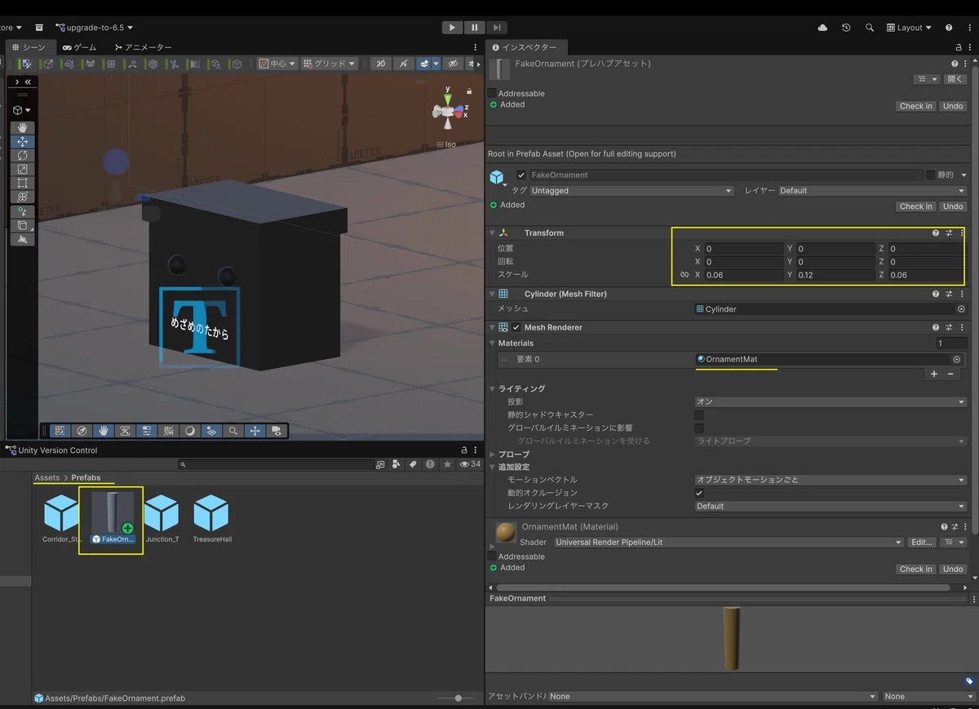Switch to the アニメーター tab

(144, 47)
